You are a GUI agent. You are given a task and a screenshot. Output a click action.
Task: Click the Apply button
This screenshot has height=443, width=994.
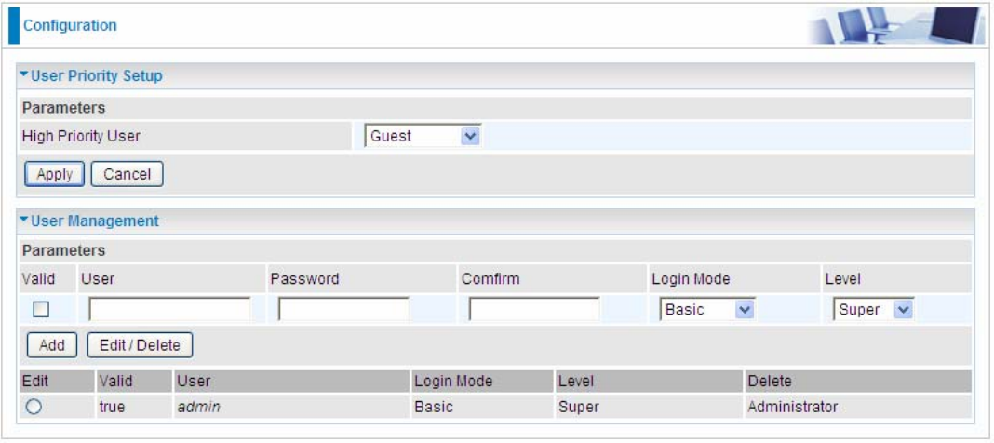[55, 174]
